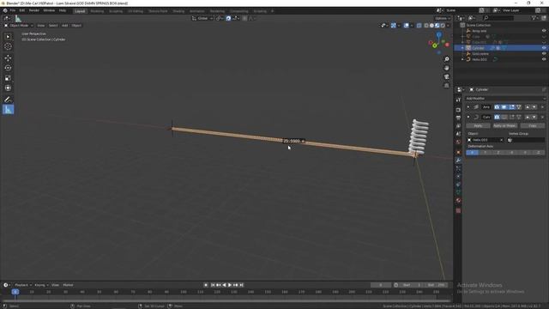Switch perspective/orthographic grid icon
The image size is (549, 309).
(x=446, y=86)
